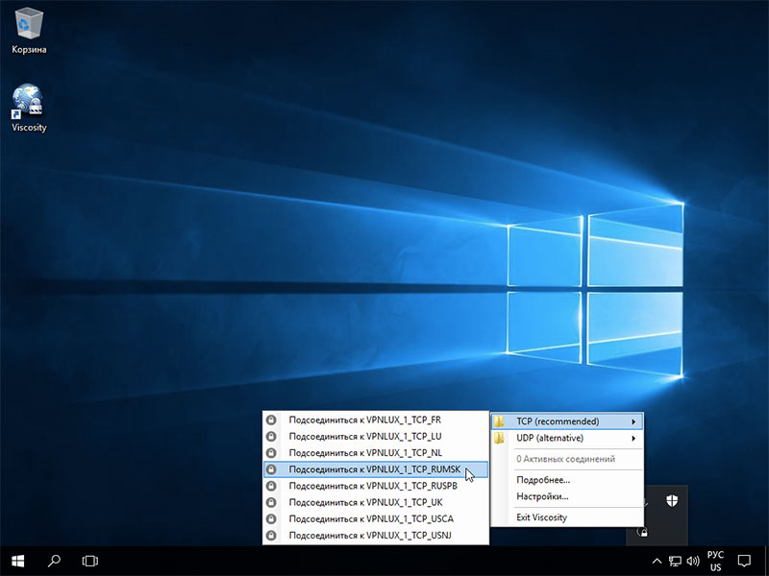Open Task View on the taskbar
Viewport: 769px width, 576px height.
click(90, 561)
